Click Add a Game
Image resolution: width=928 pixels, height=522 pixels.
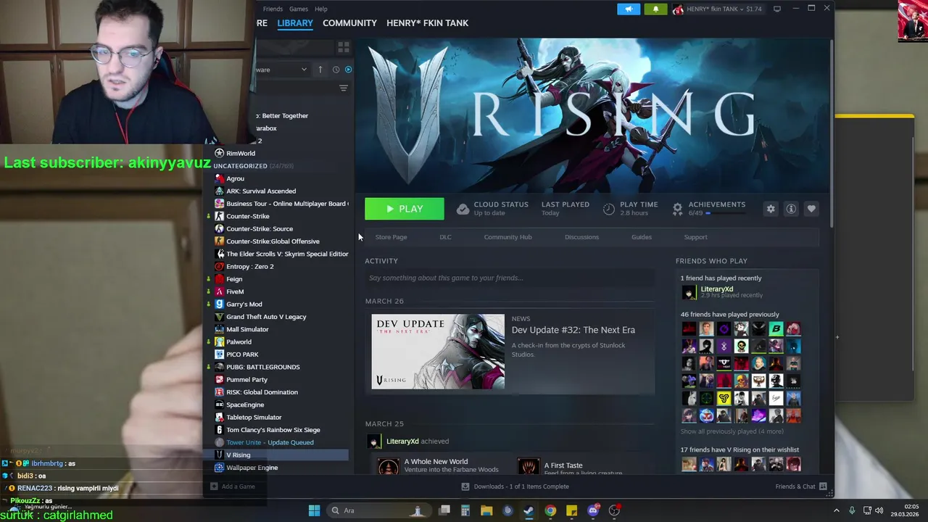pos(233,486)
